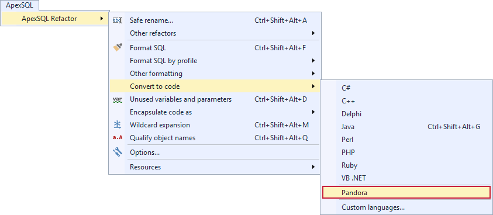
Task: Open the ApexSQL menu
Action: (19, 5)
